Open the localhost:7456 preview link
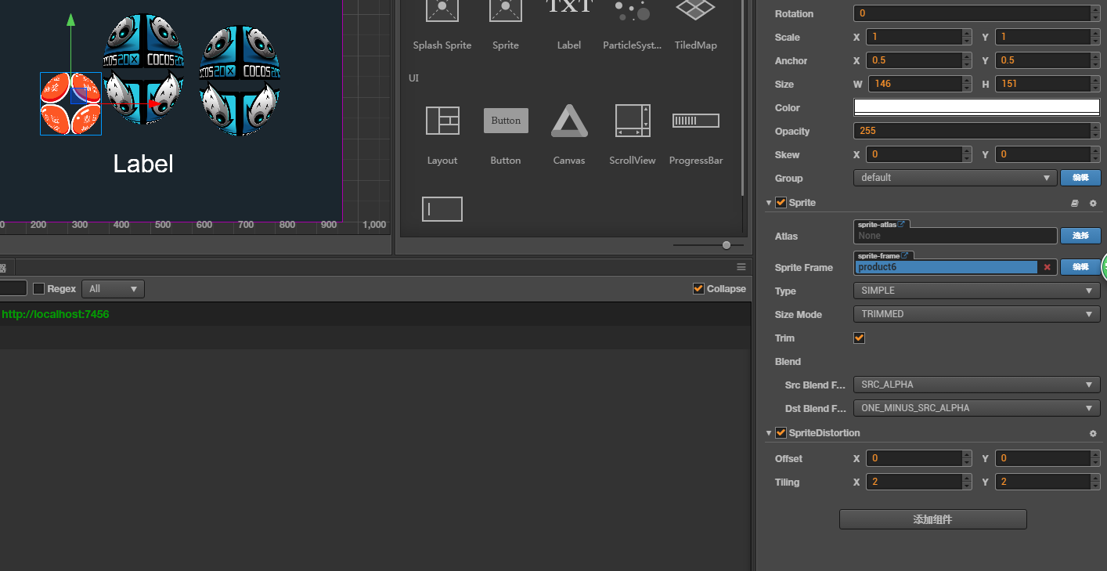This screenshot has width=1107, height=571. click(56, 314)
